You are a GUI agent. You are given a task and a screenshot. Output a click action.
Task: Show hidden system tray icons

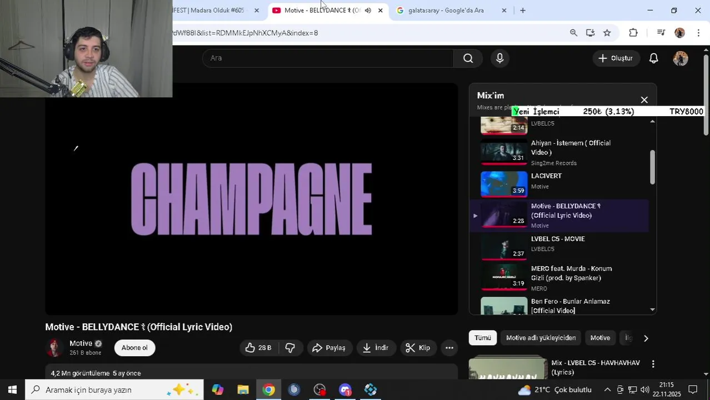[x=607, y=390]
